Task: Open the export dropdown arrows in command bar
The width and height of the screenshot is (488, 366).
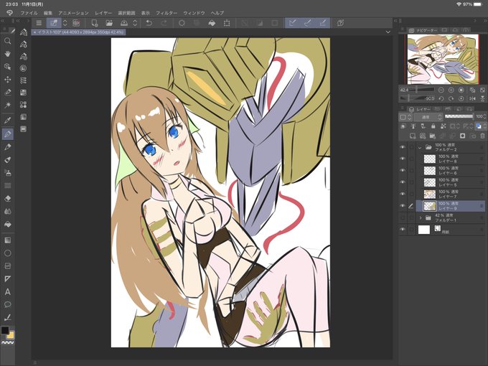Action: click(135, 23)
